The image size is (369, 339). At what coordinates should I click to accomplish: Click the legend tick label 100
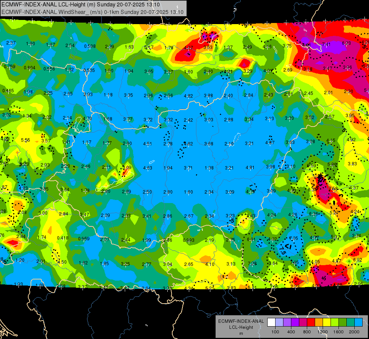pyautogui.click(x=275, y=332)
